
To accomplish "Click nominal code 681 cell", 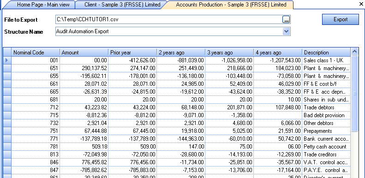I will (36, 100).
